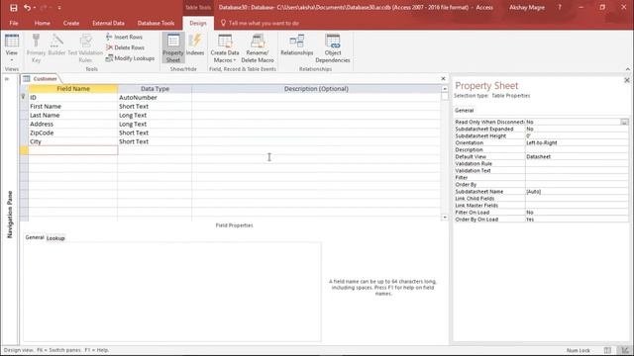Toggle the Indexes button
The width and height of the screenshot is (634, 356).
[x=195, y=45]
